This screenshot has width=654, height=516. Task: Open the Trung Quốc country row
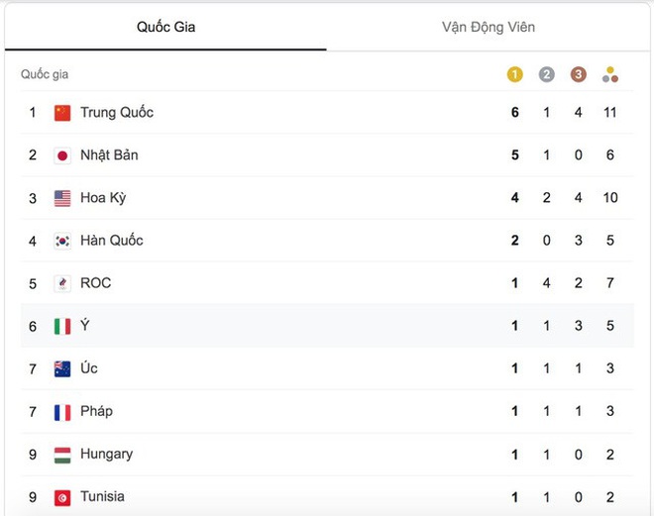(x=327, y=113)
